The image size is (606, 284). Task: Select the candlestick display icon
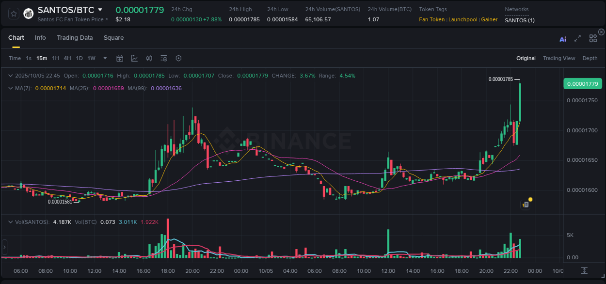coord(149,58)
